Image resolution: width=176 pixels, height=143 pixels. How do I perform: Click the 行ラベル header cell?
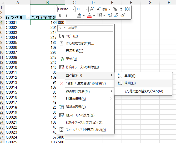18,17
